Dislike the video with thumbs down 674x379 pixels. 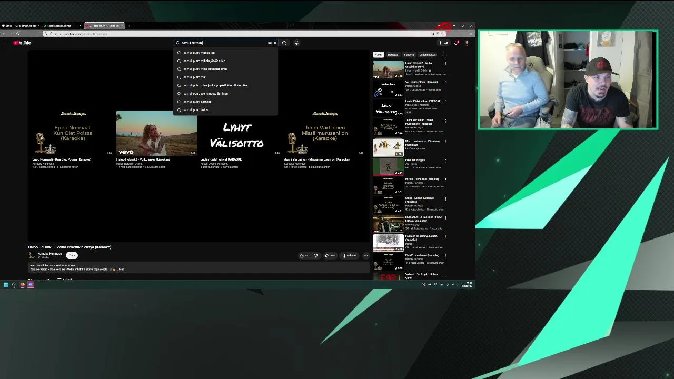(315, 256)
